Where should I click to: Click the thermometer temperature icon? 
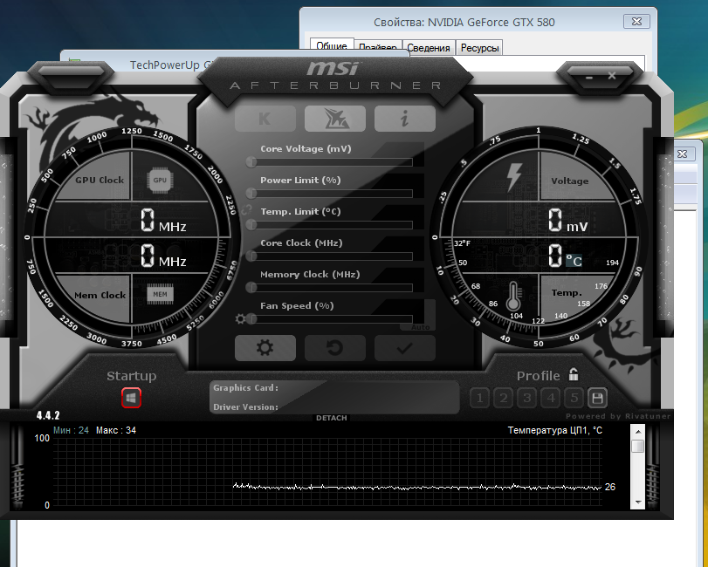(x=514, y=297)
